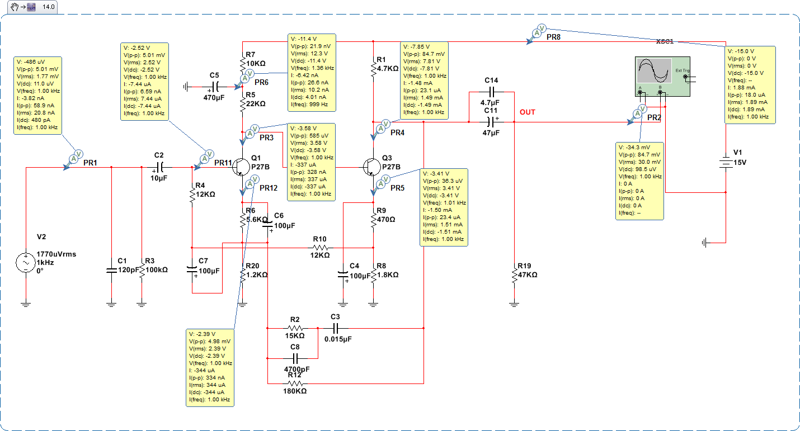800x431 pixels.
Task: Select the PR11 probe marker
Action: pos(203,159)
